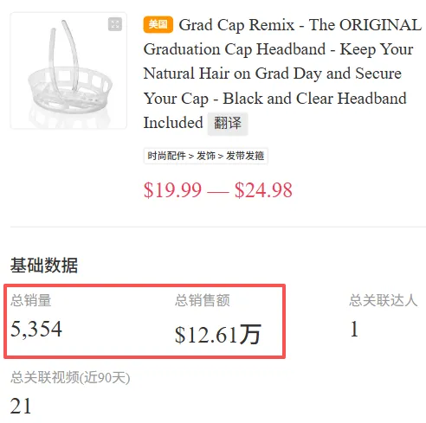Click the related videos count 21
This screenshot has height=423, width=426.
click(x=21, y=406)
